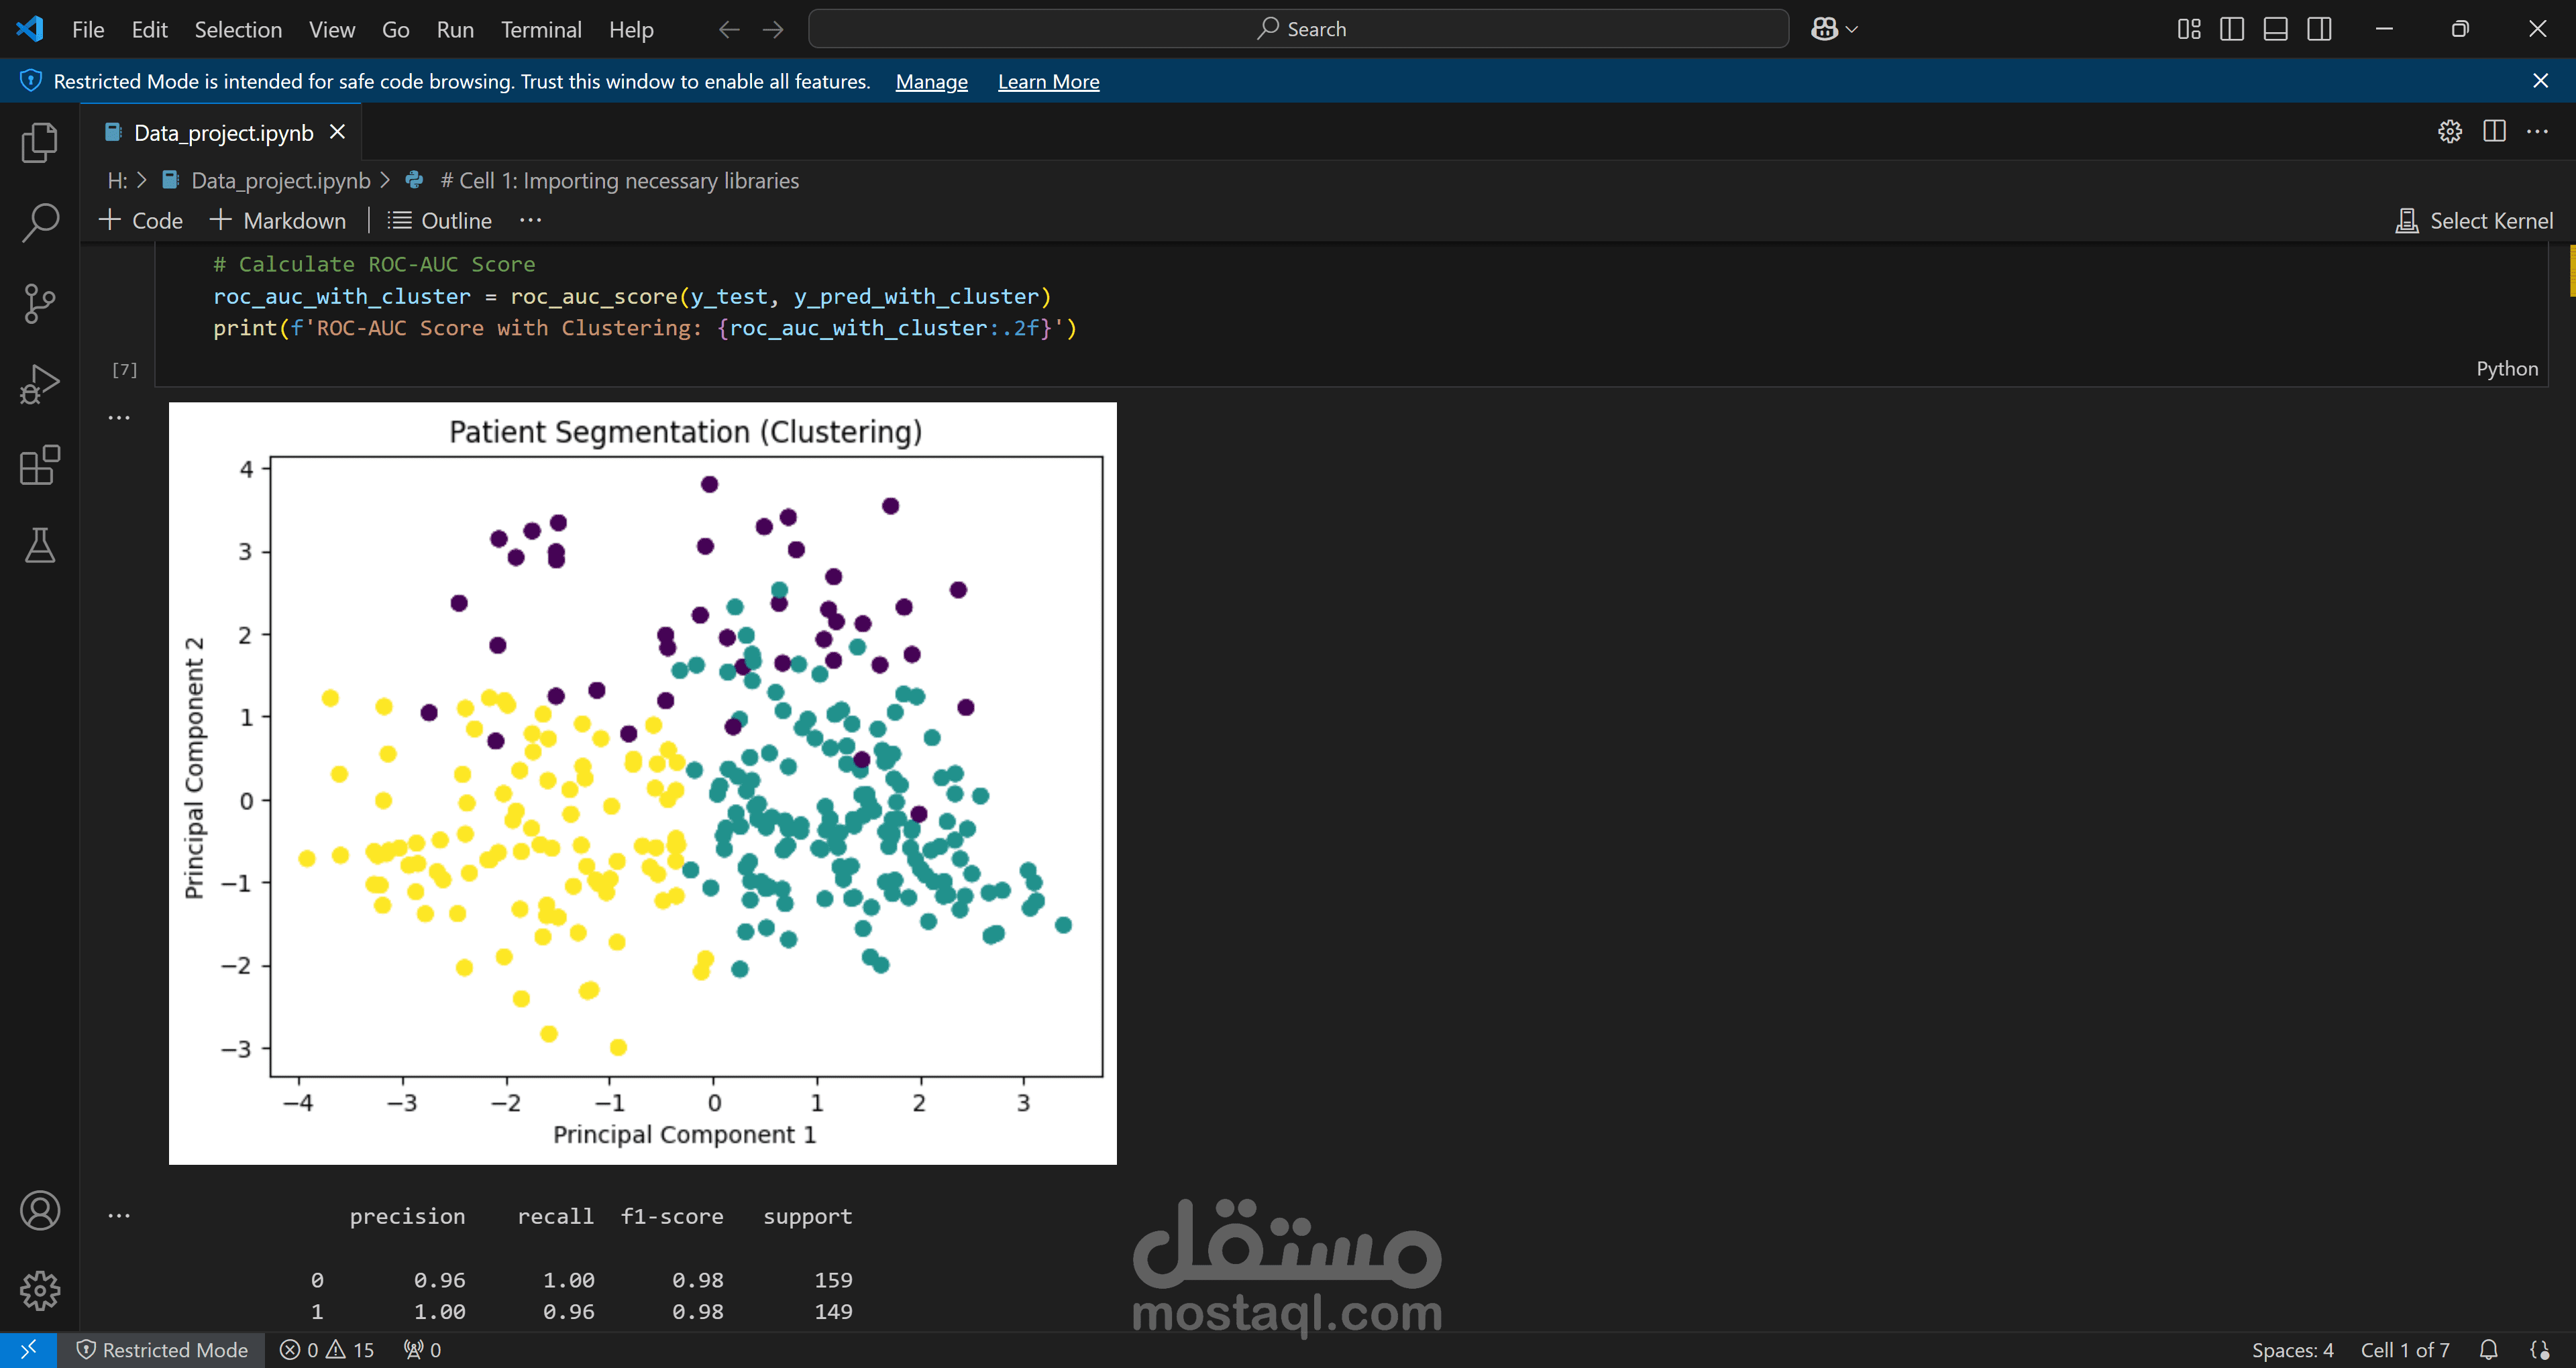Open the Run and Debug panel

39,382
